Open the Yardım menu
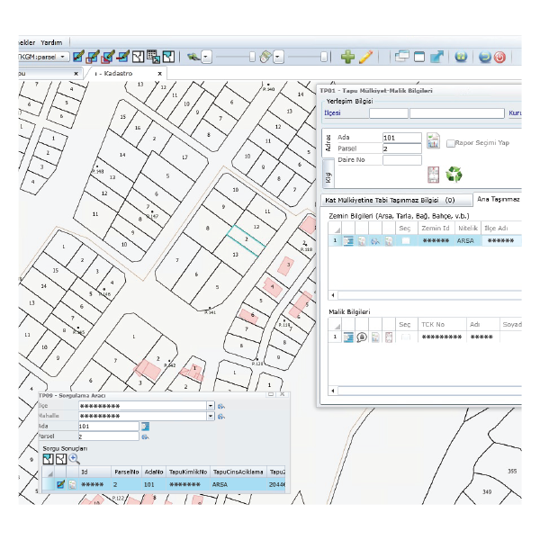The width and height of the screenshot is (540, 540). [x=51, y=42]
